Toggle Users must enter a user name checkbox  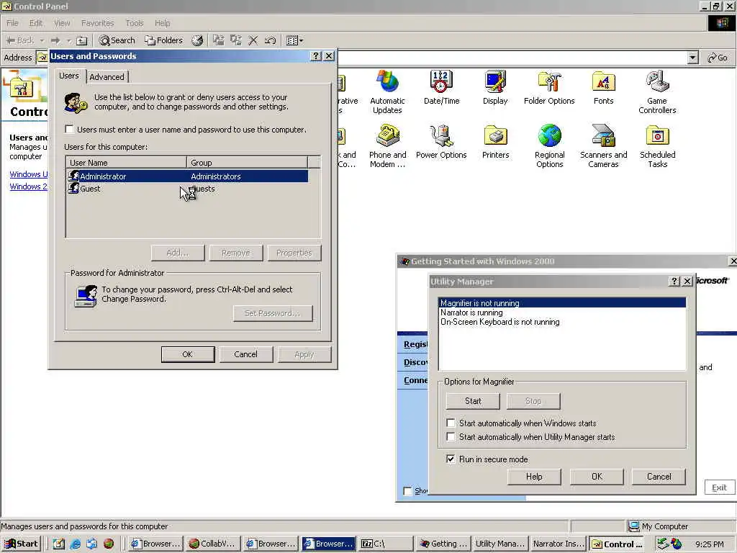click(70, 130)
